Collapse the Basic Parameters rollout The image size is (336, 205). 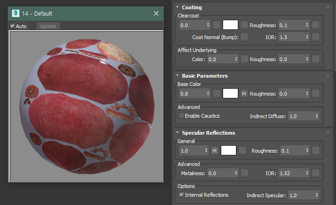177,76
